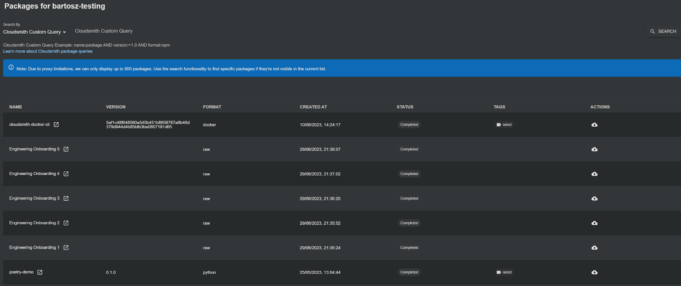Image resolution: width=681 pixels, height=286 pixels.
Task: Open the Search By dropdown
Action: pos(34,32)
